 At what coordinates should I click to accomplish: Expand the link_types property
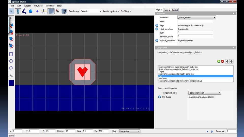point(160,97)
